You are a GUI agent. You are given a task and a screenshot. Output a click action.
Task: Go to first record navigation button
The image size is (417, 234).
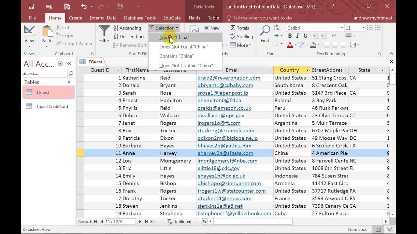95,222
